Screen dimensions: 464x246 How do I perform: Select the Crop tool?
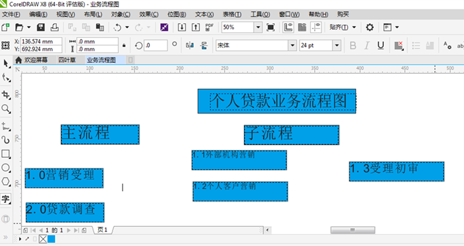click(6, 95)
